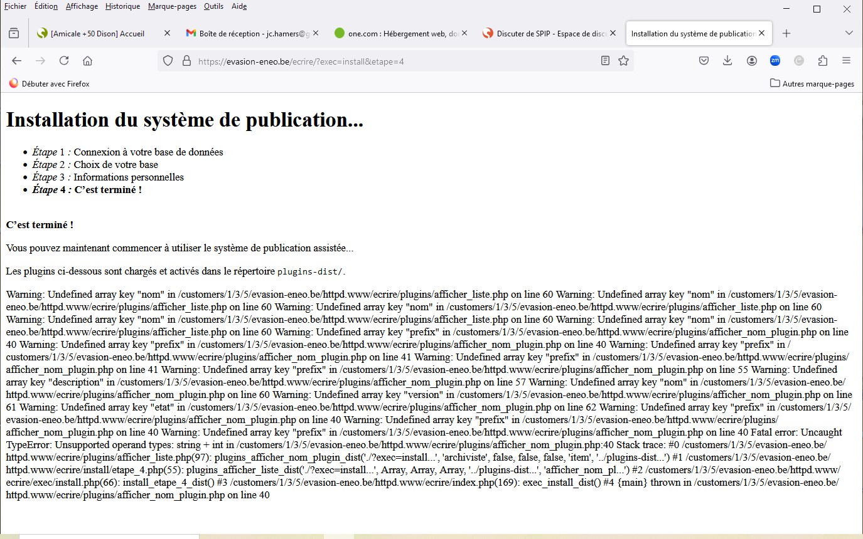This screenshot has width=863, height=539.
Task: Open the Affichage menu
Action: [82, 6]
